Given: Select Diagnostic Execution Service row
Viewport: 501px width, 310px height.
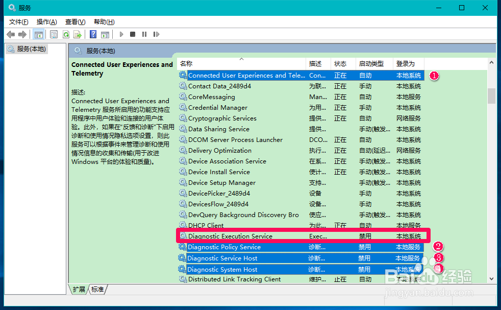Looking at the screenshot, I should click(x=302, y=236).
